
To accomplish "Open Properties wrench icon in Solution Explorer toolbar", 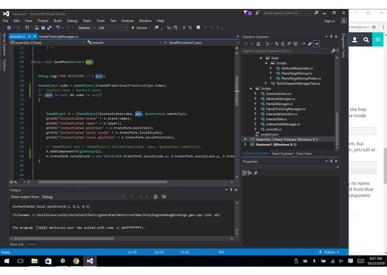I will (x=310, y=43).
